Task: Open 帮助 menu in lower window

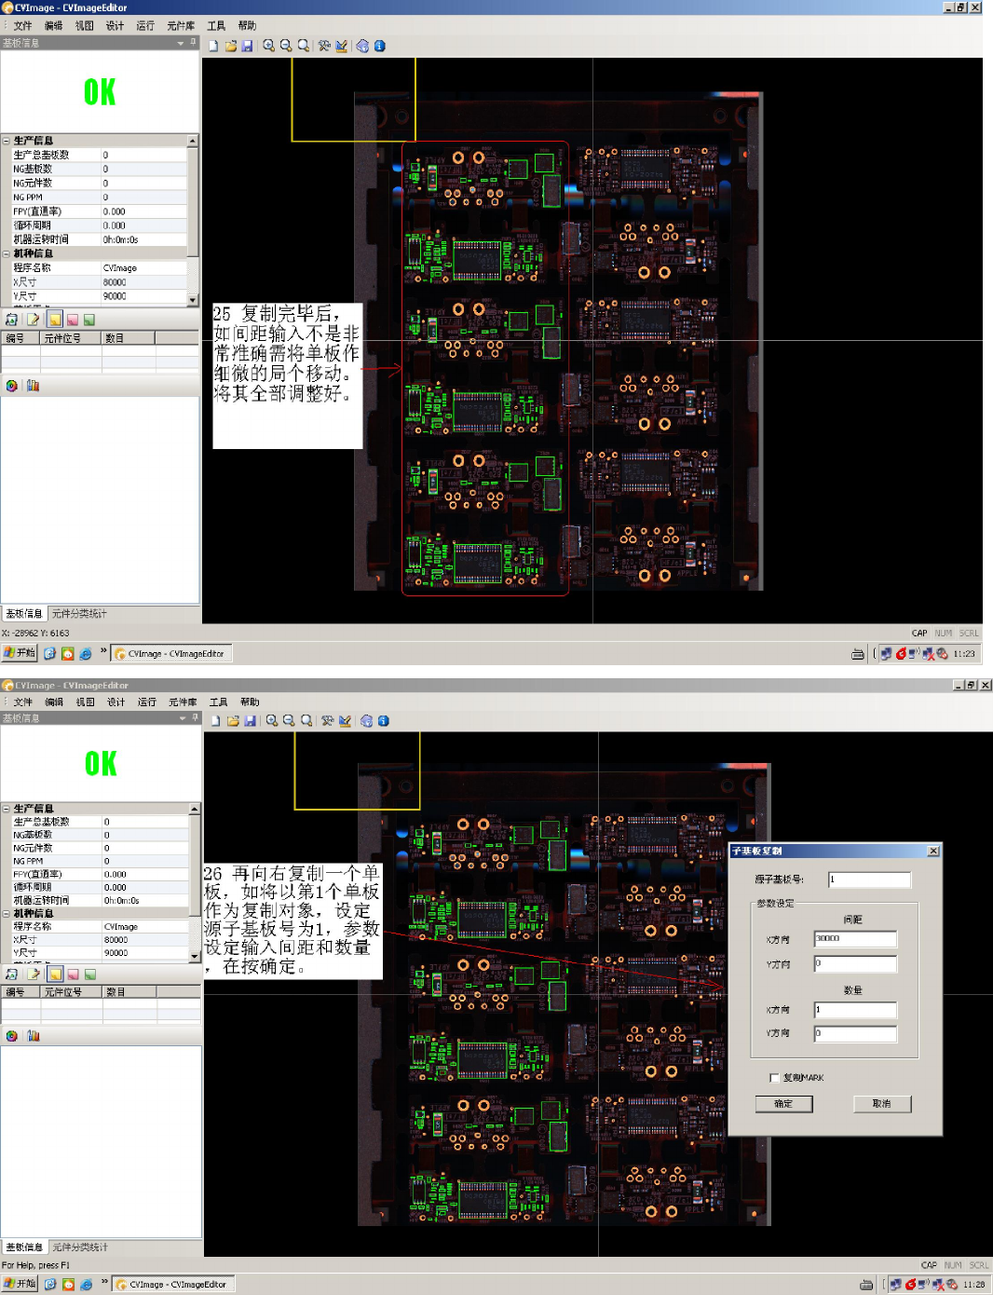Action: 250,702
